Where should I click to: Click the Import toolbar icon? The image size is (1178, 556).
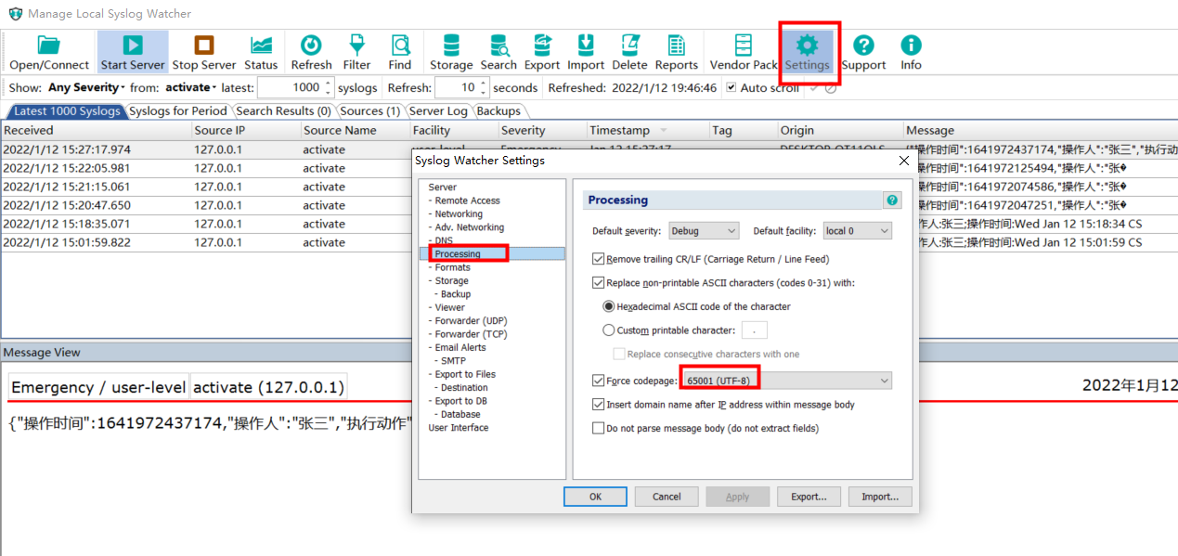pyautogui.click(x=586, y=53)
